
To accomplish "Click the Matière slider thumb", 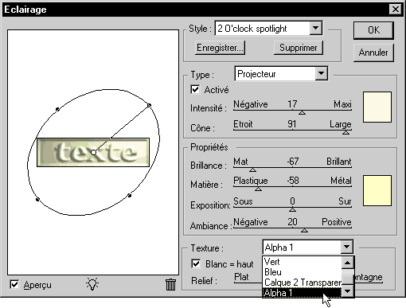I will [258, 189].
